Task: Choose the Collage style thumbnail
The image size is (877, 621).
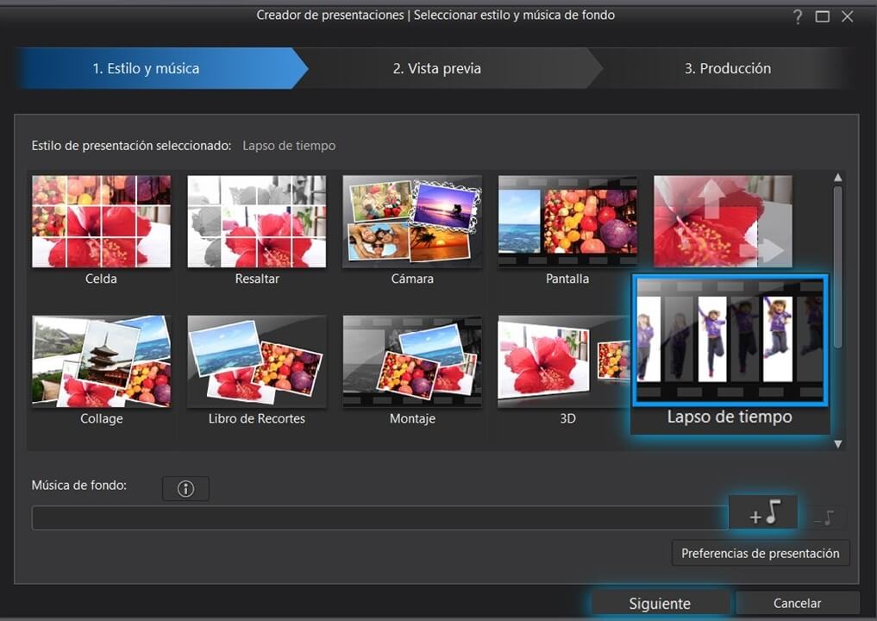Action: [101, 361]
